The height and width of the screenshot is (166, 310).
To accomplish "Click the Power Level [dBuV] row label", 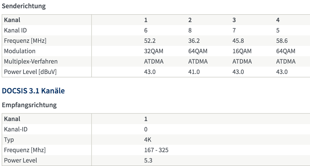I will [x=30, y=72].
